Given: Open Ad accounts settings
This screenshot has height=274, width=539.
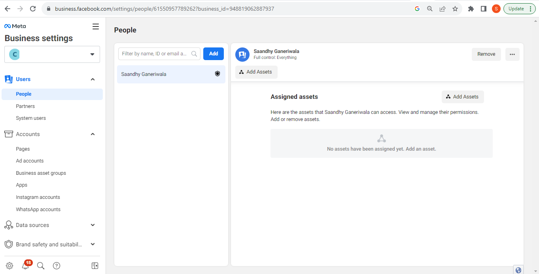Looking at the screenshot, I should [x=30, y=161].
